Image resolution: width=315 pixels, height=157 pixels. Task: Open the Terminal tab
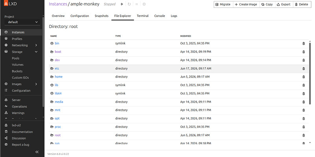coord(143,16)
